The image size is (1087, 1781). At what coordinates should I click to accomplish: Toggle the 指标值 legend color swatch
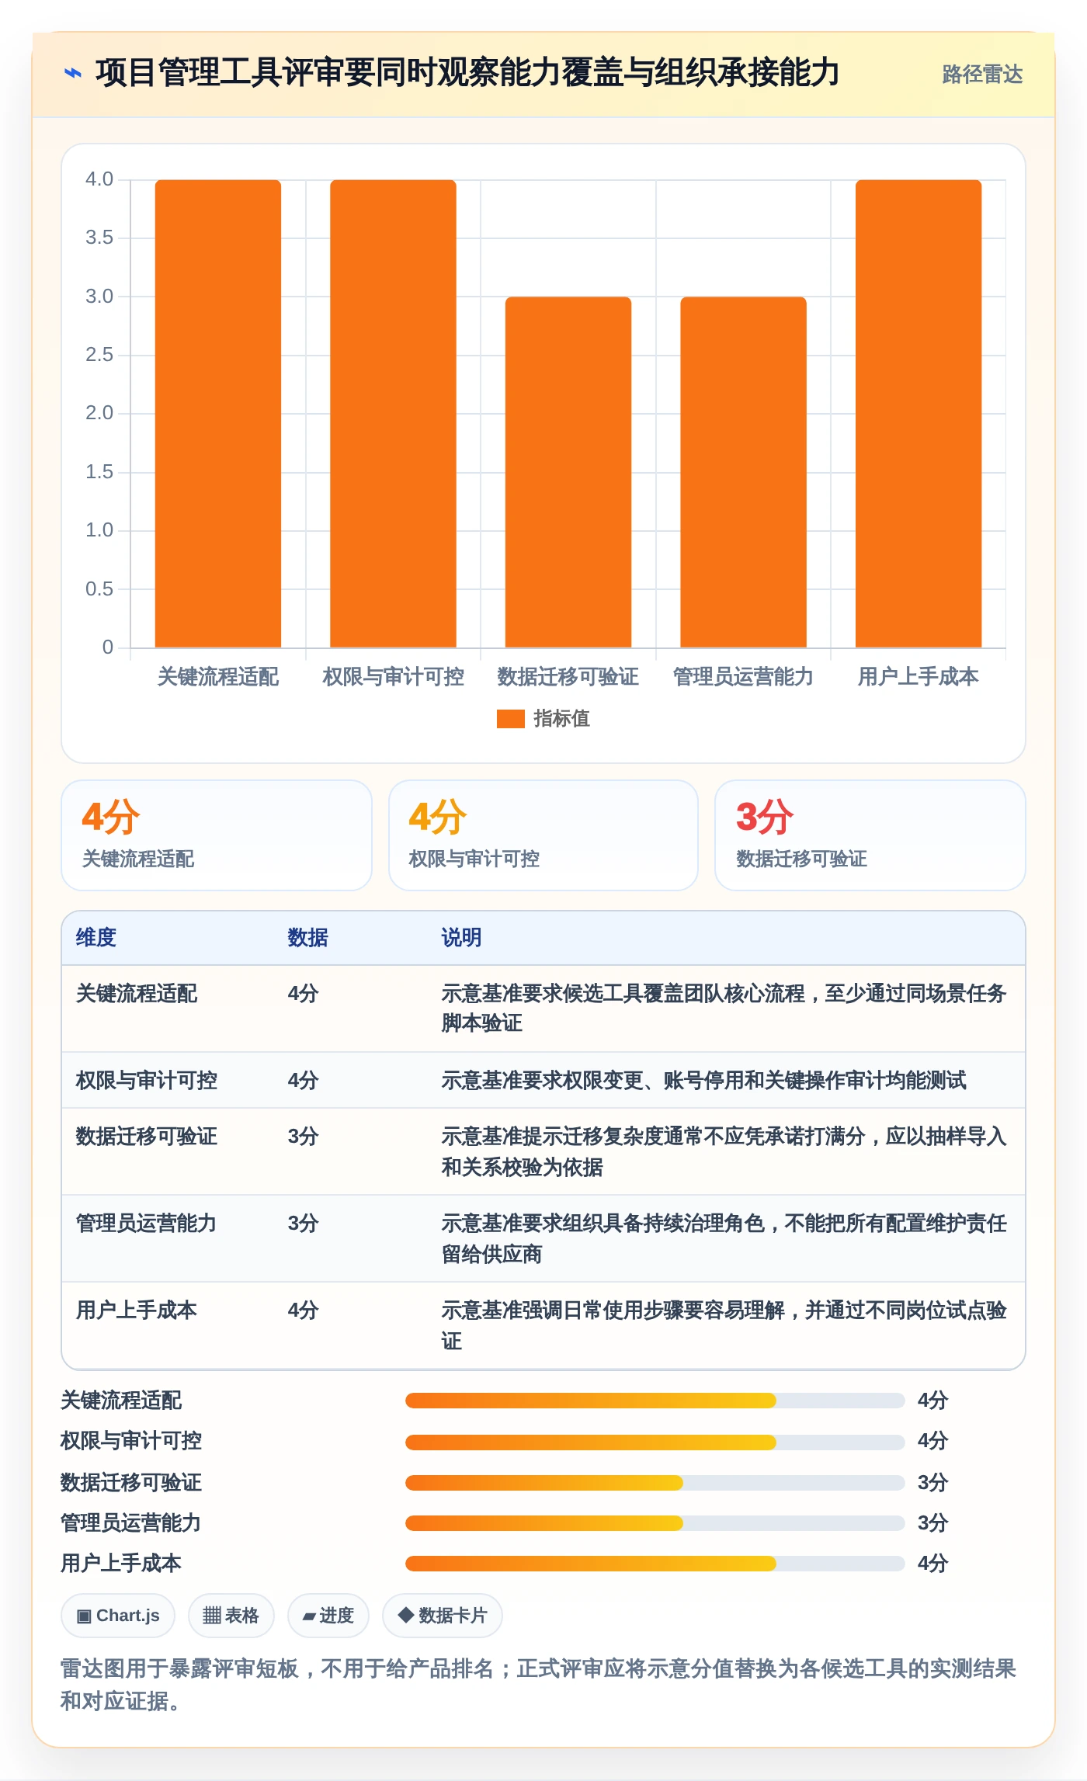click(x=510, y=719)
